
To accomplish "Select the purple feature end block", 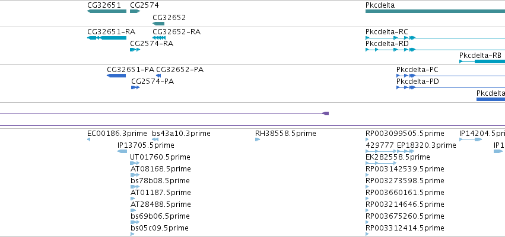I will (x=326, y=113).
